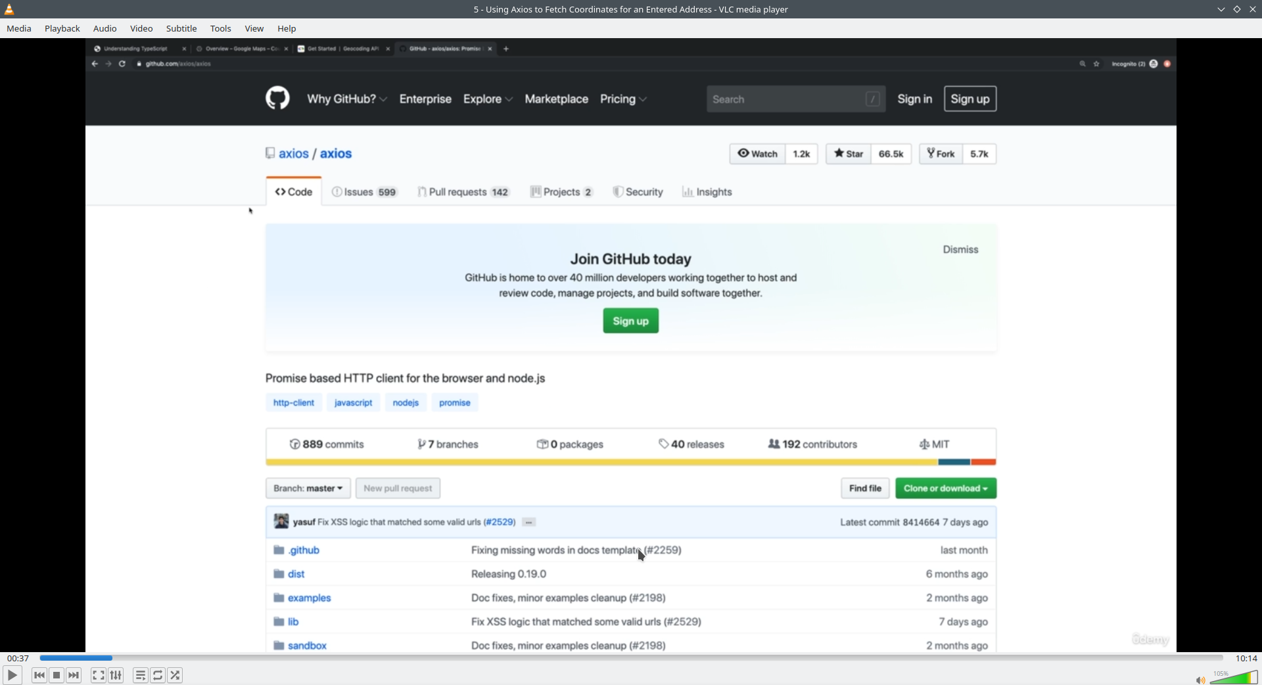Expand the Explore dropdown
Screen dimensions: 1262x685
488,99
